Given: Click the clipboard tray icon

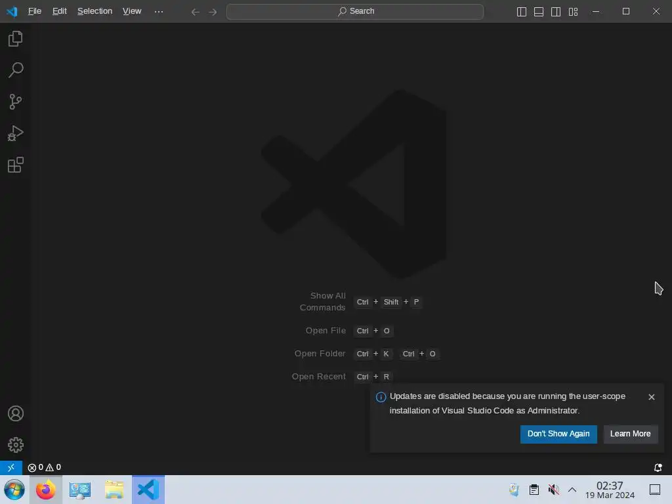Looking at the screenshot, I should pyautogui.click(x=534, y=490).
